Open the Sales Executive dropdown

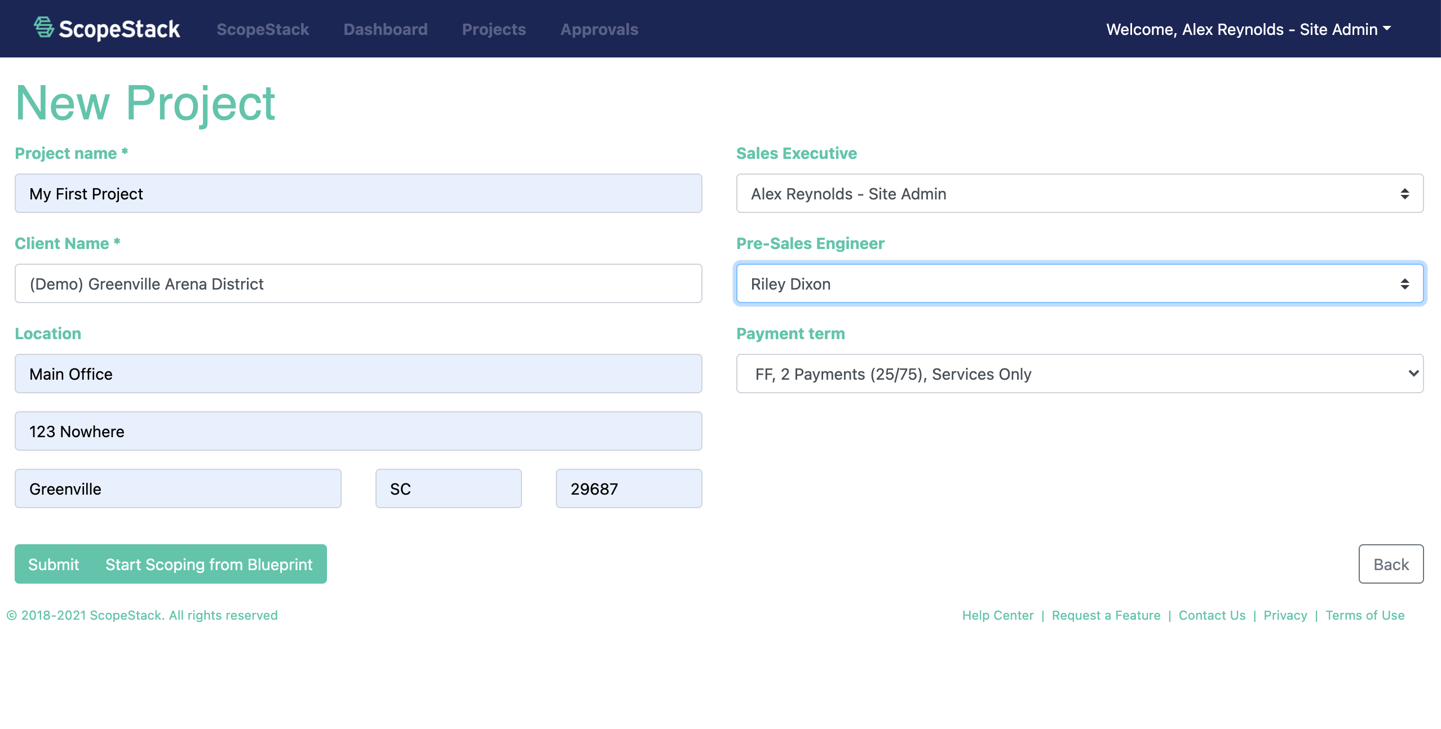pyautogui.click(x=1080, y=193)
